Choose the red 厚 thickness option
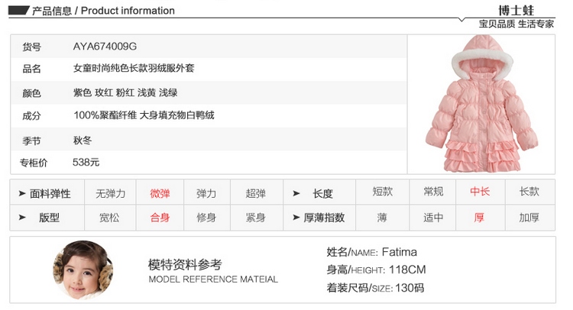 [479, 218]
